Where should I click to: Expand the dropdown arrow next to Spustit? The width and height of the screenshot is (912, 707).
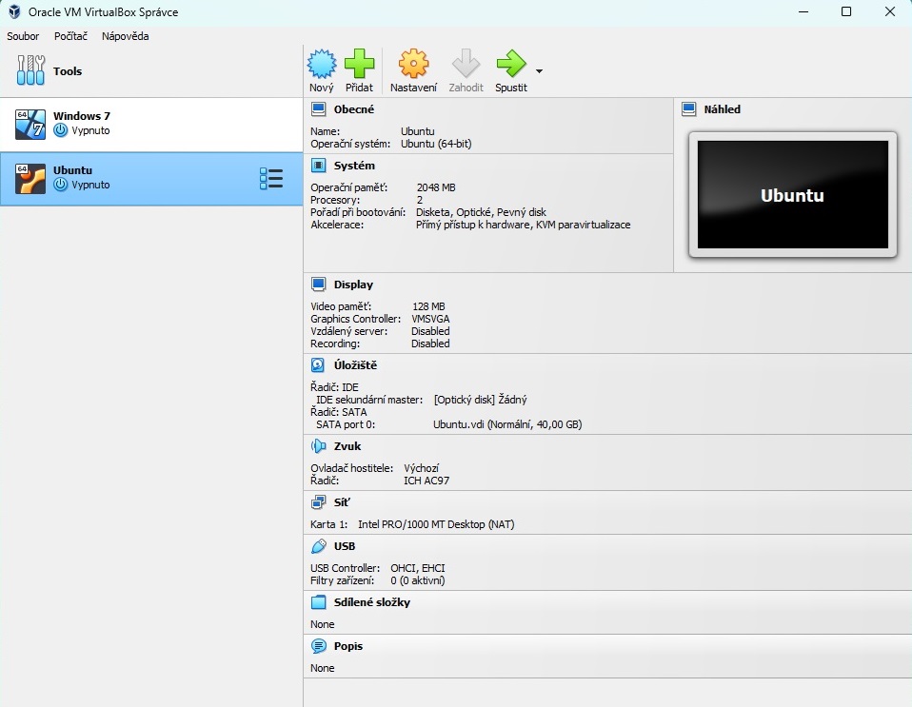(539, 71)
